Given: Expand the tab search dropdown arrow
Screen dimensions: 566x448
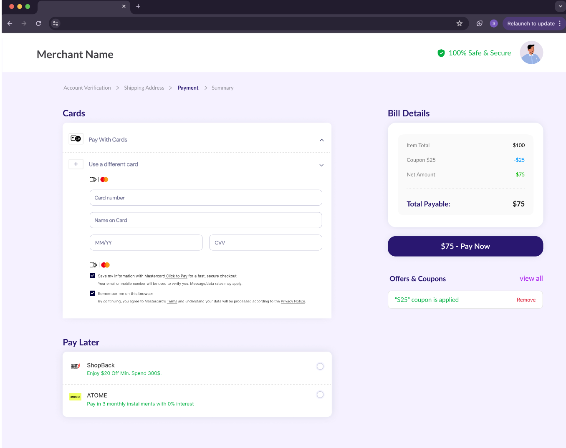Looking at the screenshot, I should point(560,6).
